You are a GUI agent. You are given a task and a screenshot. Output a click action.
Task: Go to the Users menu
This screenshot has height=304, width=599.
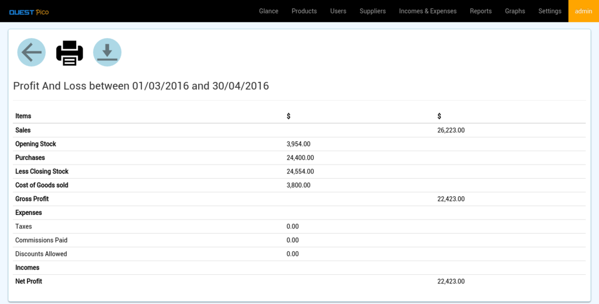pos(338,11)
